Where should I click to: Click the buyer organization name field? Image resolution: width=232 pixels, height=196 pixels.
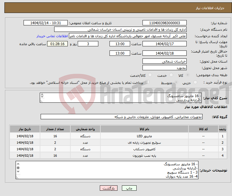click(120, 30)
